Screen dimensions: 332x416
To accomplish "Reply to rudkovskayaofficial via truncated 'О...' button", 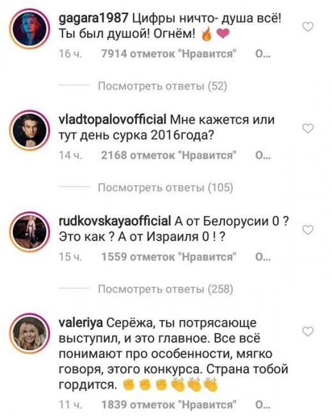I will [262, 257].
